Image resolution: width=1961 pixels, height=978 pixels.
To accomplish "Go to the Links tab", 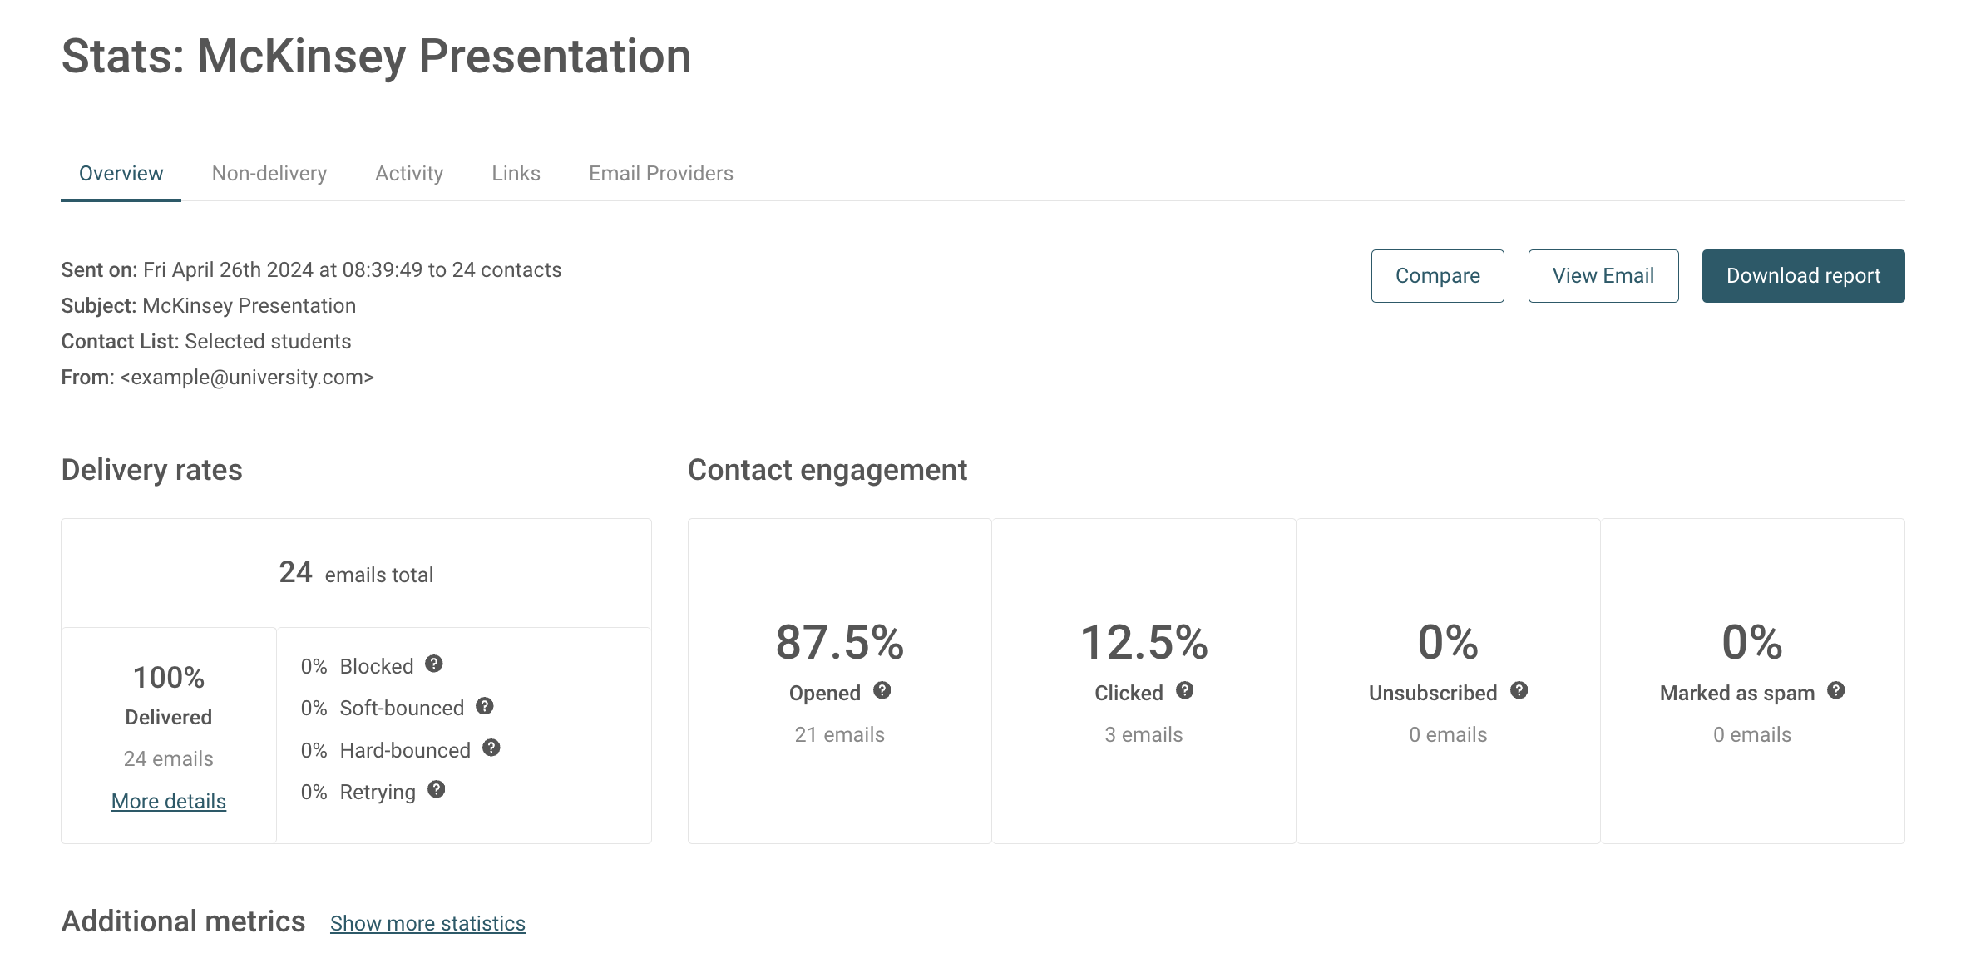I will coord(516,173).
